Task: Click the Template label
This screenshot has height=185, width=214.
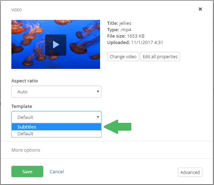Action: point(22,106)
